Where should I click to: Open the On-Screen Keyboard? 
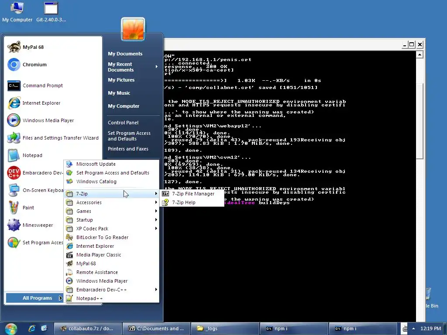35,190
